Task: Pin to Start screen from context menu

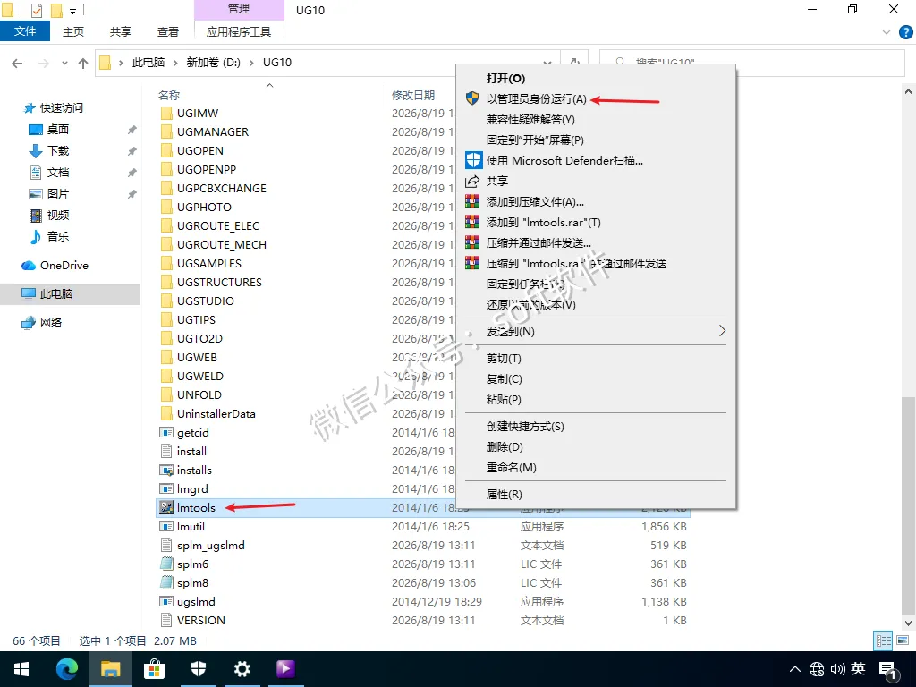Action: (535, 140)
